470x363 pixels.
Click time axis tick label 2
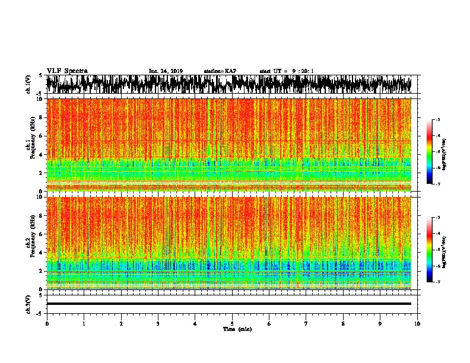(x=121, y=324)
